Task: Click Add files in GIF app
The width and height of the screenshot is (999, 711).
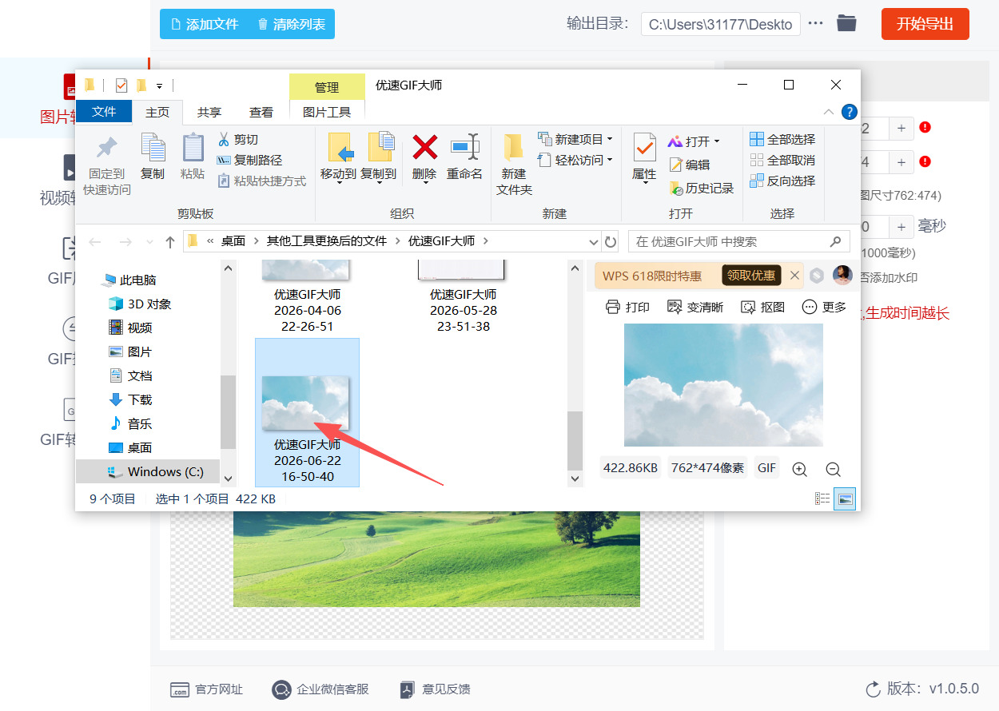Action: 205,24
